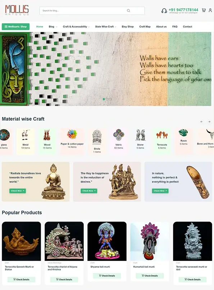
Task: Open the user account icon
Action: pyautogui.click(x=210, y=10)
